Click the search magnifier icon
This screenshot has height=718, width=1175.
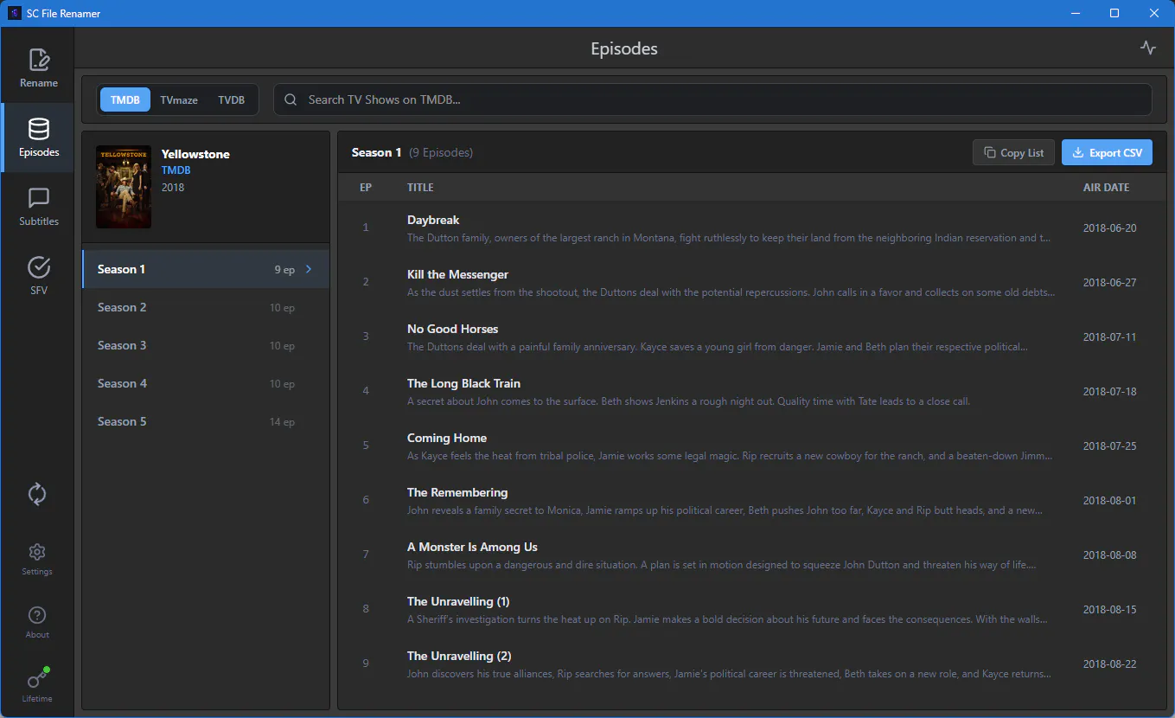(291, 99)
